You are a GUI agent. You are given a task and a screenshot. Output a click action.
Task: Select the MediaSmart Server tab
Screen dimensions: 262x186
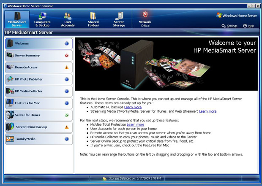[17, 19]
